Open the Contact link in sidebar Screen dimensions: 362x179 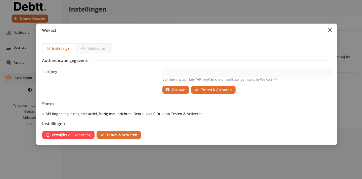30,112
